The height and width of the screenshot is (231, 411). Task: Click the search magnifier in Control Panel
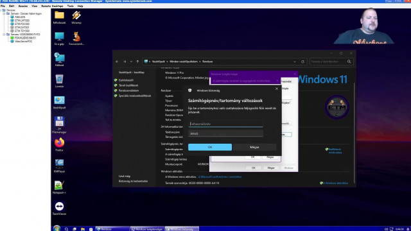349,62
